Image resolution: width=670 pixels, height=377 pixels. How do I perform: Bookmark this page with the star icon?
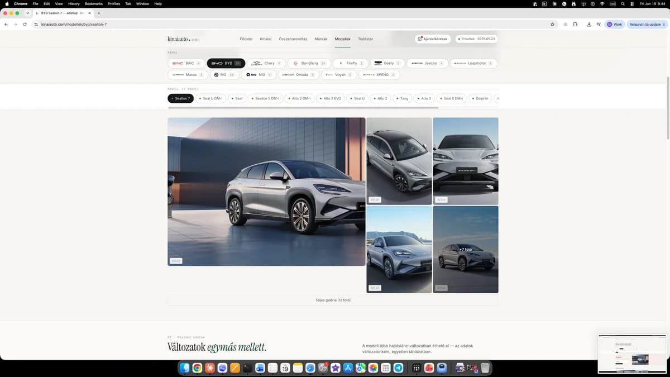point(552,25)
